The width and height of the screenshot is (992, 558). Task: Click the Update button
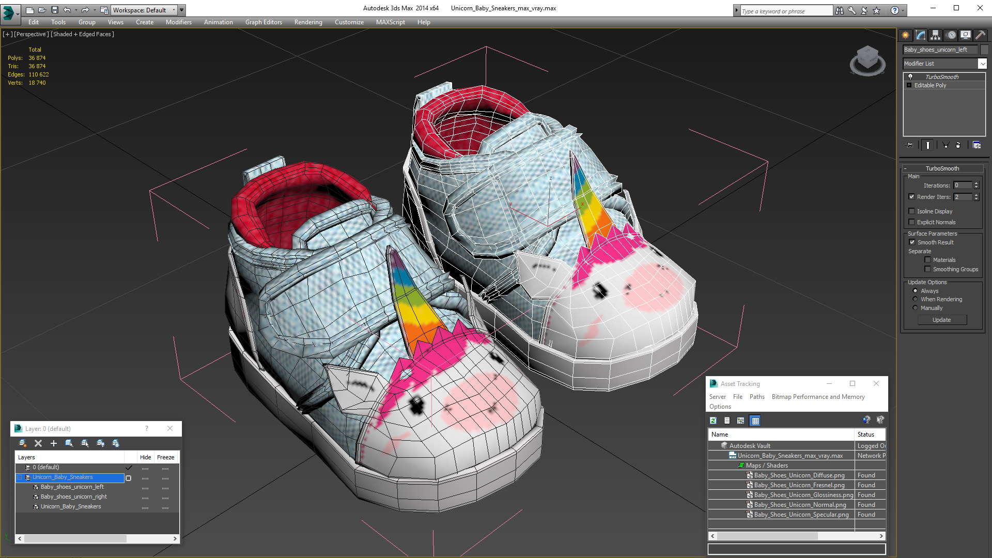(x=941, y=320)
